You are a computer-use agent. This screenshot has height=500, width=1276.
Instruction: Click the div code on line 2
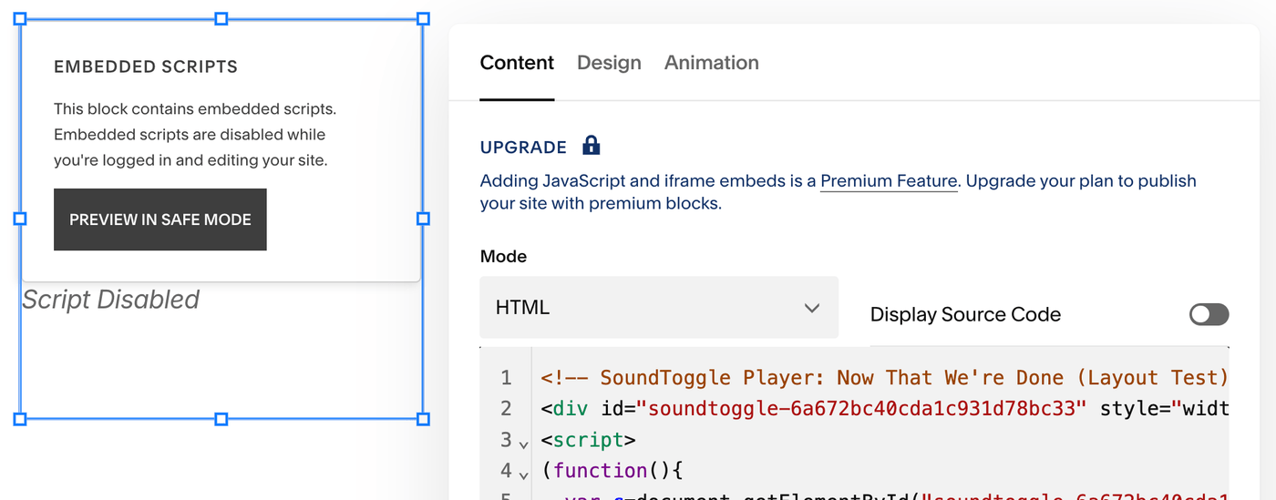[884, 408]
